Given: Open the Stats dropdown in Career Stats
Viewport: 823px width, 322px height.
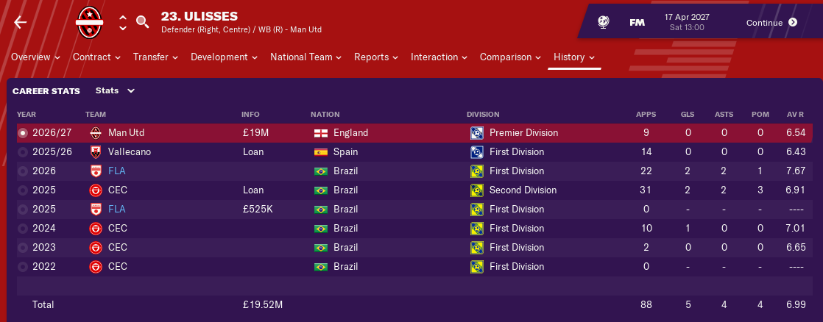Looking at the screenshot, I should click(x=116, y=91).
